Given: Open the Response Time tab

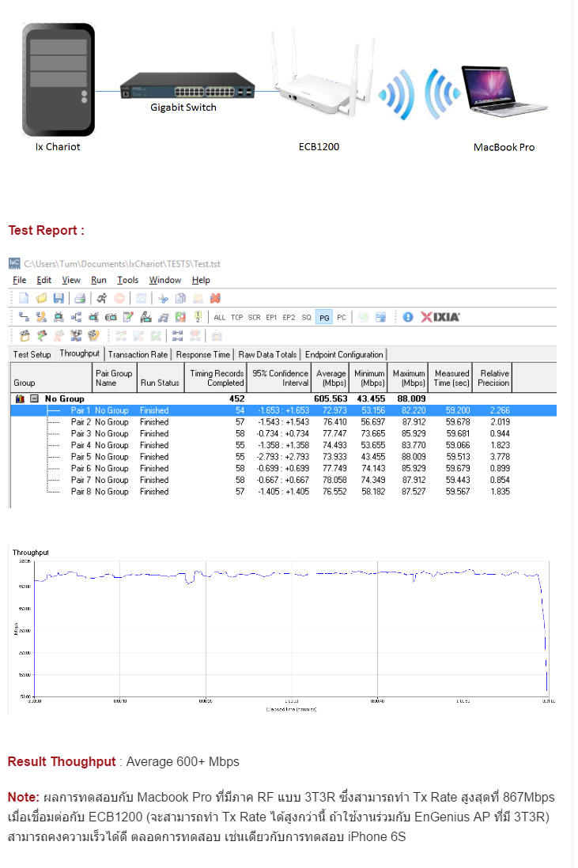Looking at the screenshot, I should click(202, 354).
